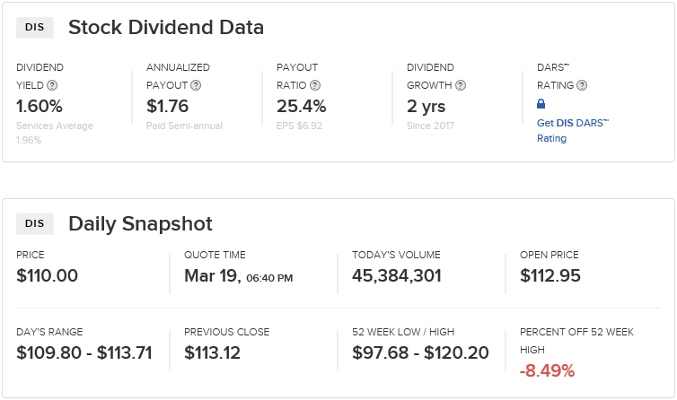The height and width of the screenshot is (400, 677).
Task: Click the Percent Off 52 Week High label
Action: tap(576, 341)
